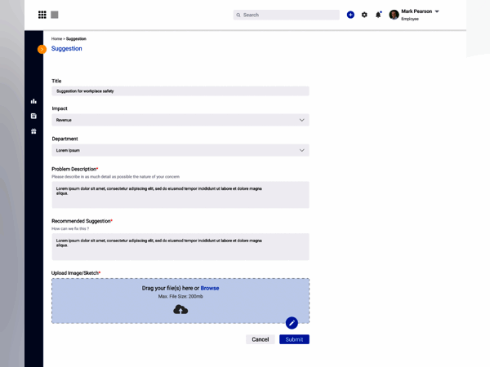Click the Browse file link

(x=210, y=288)
